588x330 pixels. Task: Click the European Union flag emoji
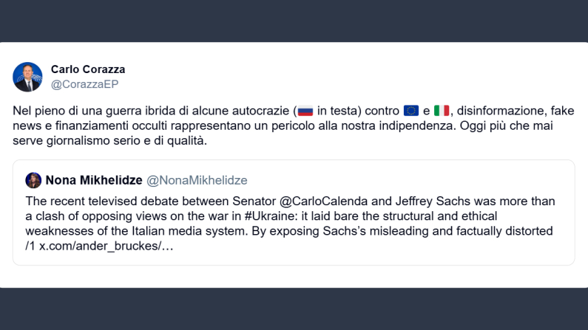(x=411, y=111)
